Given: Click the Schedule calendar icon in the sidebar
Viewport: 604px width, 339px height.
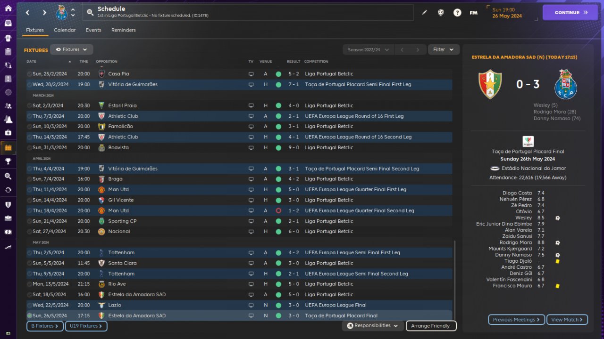Looking at the screenshot, I should pos(8,148).
